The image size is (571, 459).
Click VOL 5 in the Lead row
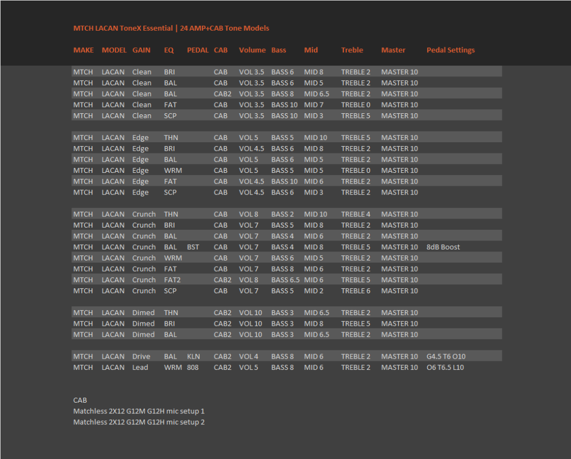coord(249,367)
